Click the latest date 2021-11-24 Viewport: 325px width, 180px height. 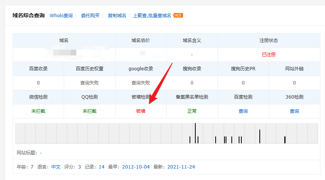[x=181, y=167]
